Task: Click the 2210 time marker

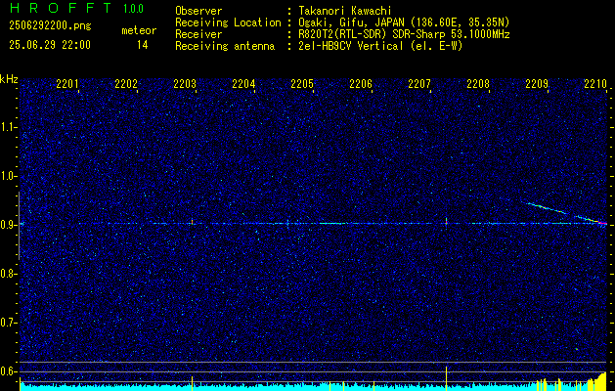Action: (595, 83)
